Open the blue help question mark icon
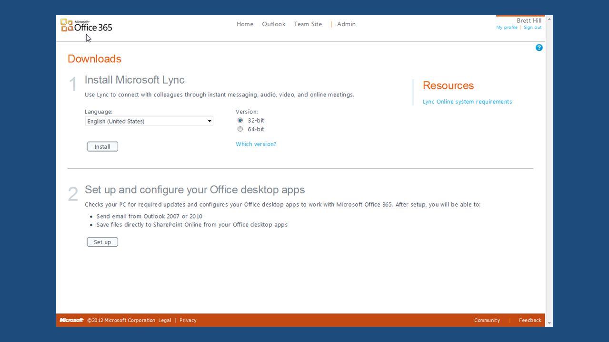The width and height of the screenshot is (609, 342). click(539, 47)
